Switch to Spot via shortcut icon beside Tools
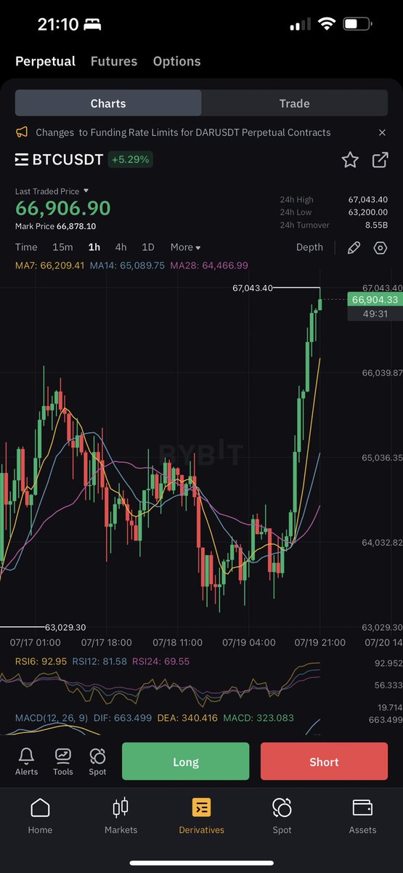Screen dimensions: 403x873 point(97,755)
